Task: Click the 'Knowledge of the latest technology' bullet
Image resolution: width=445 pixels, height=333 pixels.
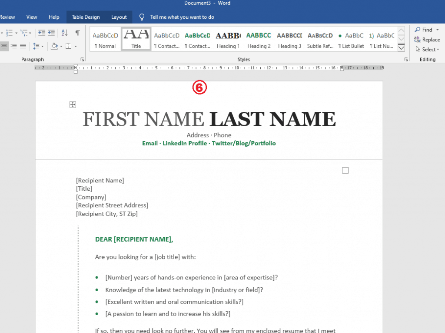Action: 184,290
